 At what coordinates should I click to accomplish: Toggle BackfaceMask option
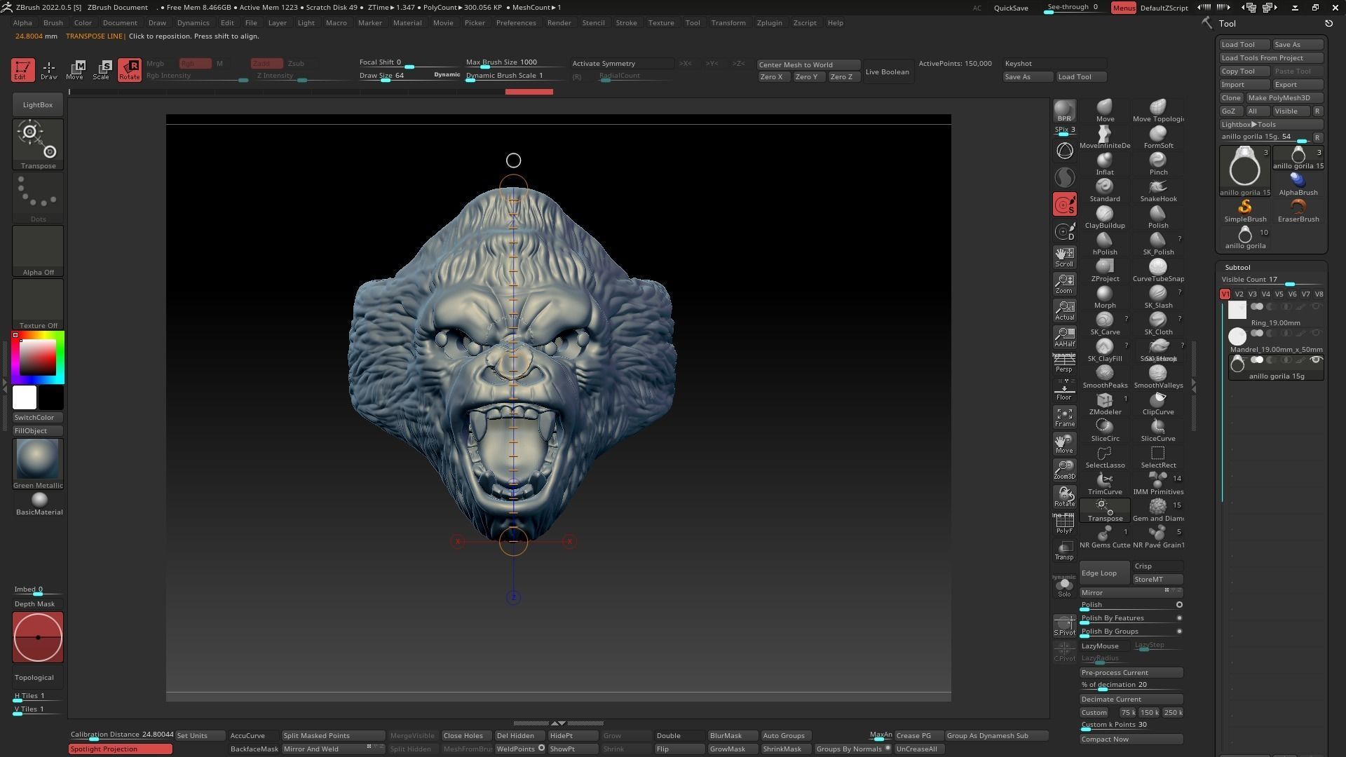(x=254, y=749)
